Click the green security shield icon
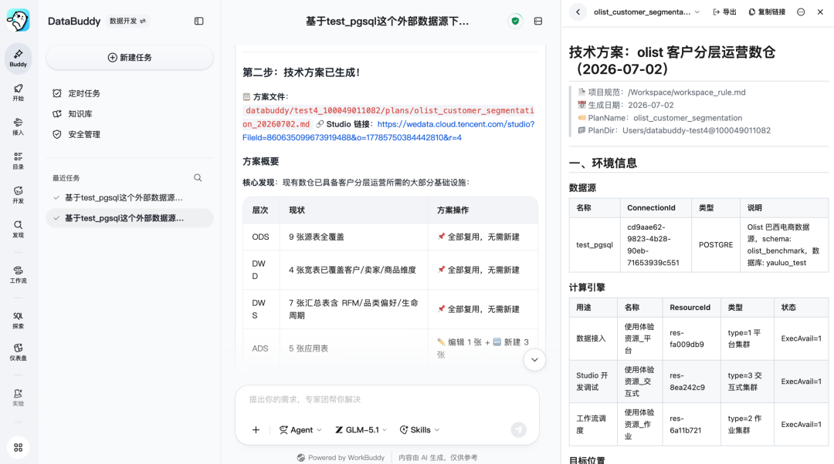 [x=515, y=22]
